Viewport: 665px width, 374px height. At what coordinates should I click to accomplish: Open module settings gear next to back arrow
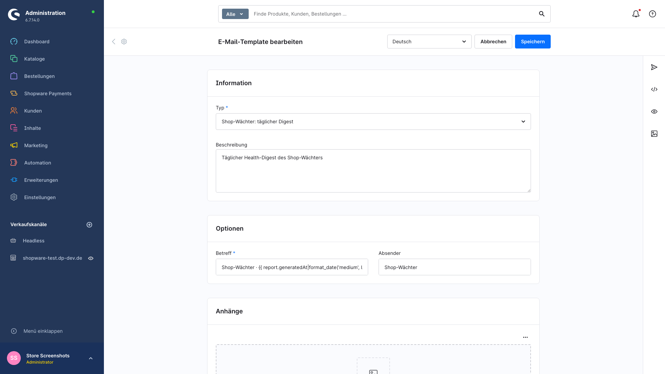click(124, 42)
